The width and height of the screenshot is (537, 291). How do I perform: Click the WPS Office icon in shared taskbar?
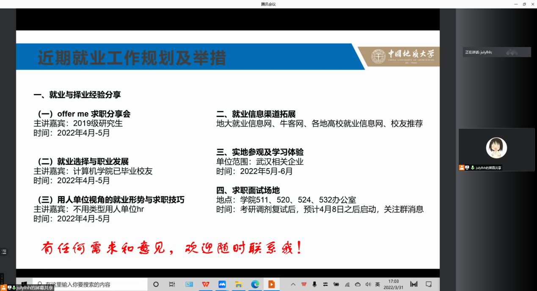pos(206,284)
